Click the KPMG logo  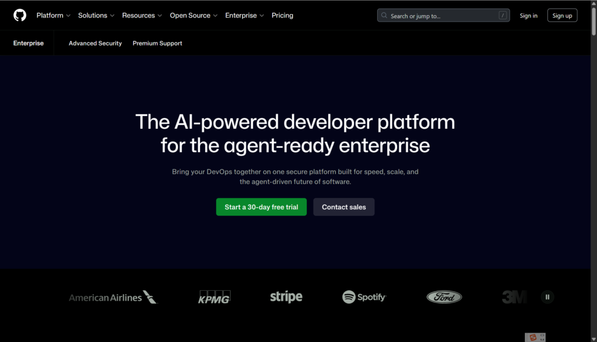tap(215, 297)
